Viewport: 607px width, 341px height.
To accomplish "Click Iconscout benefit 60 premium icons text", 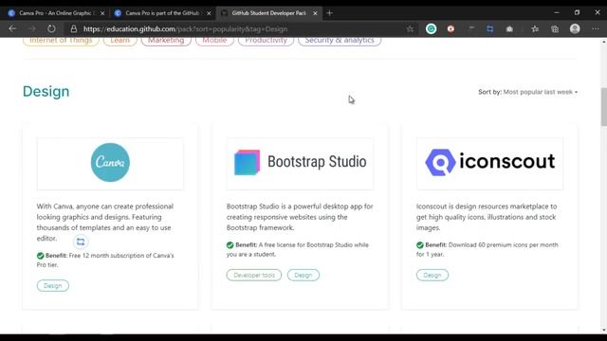I will [x=487, y=249].
